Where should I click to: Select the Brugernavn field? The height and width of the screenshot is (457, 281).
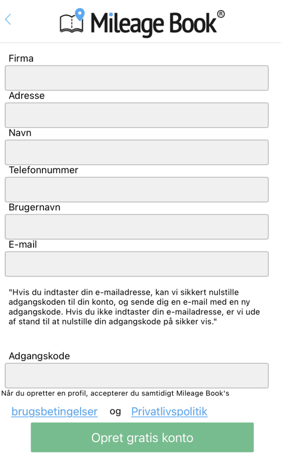tap(137, 227)
